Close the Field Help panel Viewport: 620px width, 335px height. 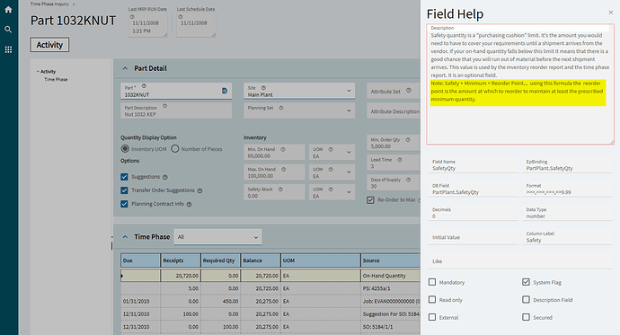click(610, 13)
